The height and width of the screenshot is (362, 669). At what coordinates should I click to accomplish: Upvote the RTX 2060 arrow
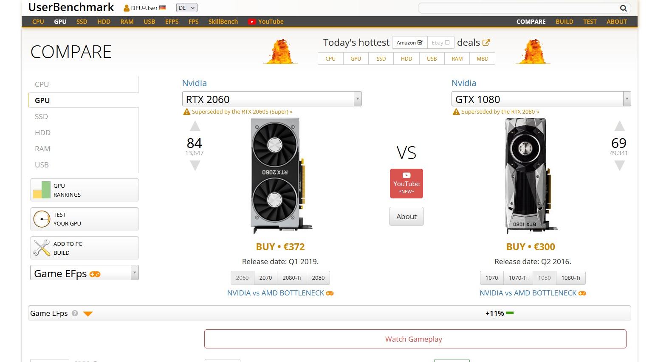click(x=195, y=126)
